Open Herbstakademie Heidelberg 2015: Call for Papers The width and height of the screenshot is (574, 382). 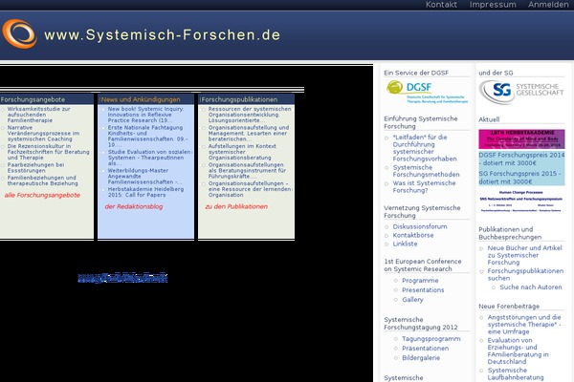145,192
